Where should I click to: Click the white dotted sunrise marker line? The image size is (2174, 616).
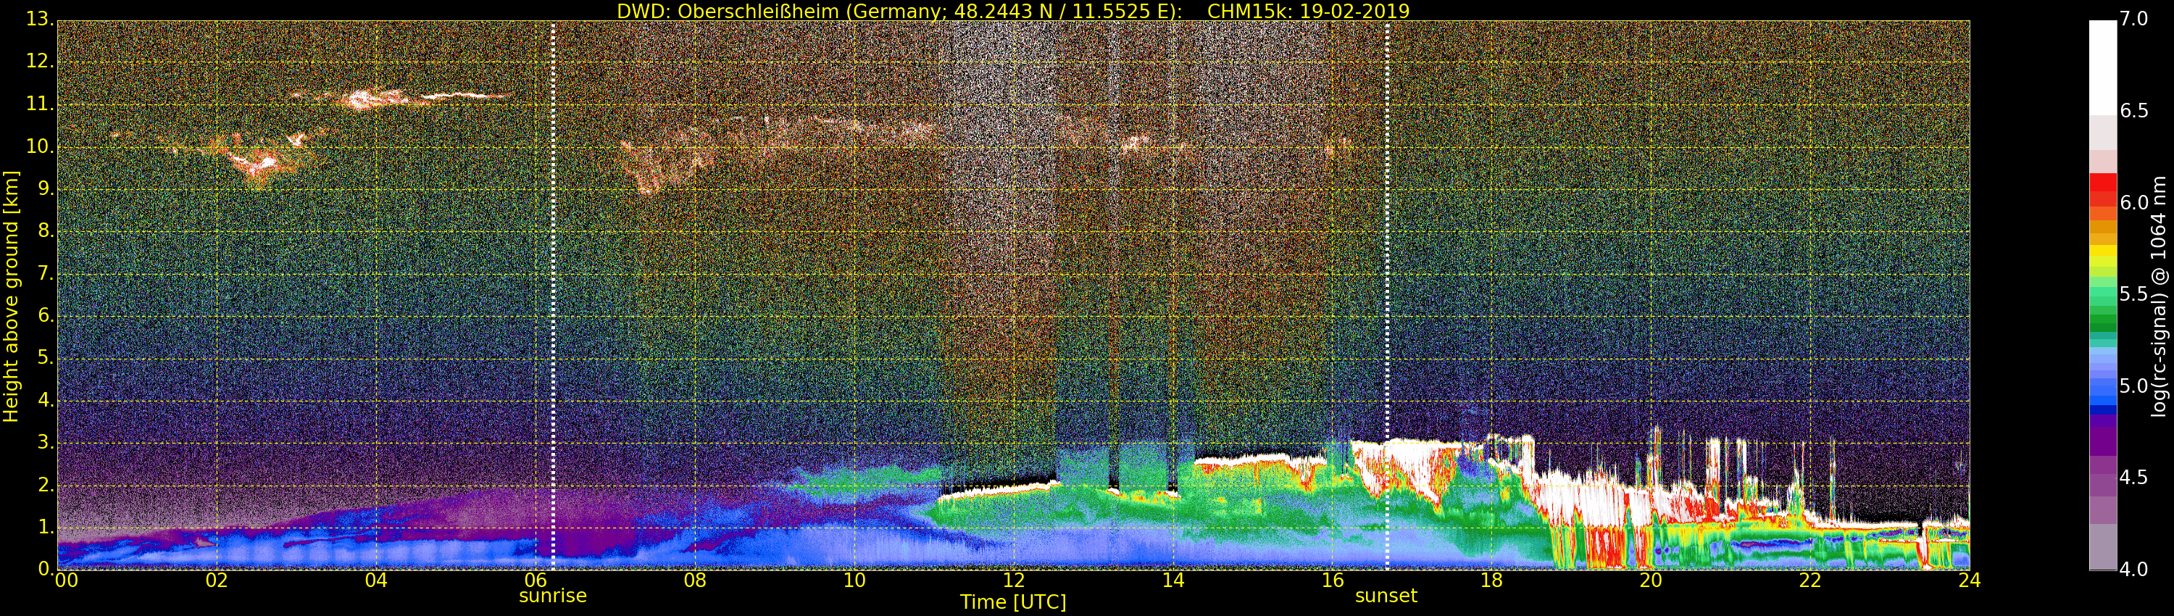click(553, 294)
